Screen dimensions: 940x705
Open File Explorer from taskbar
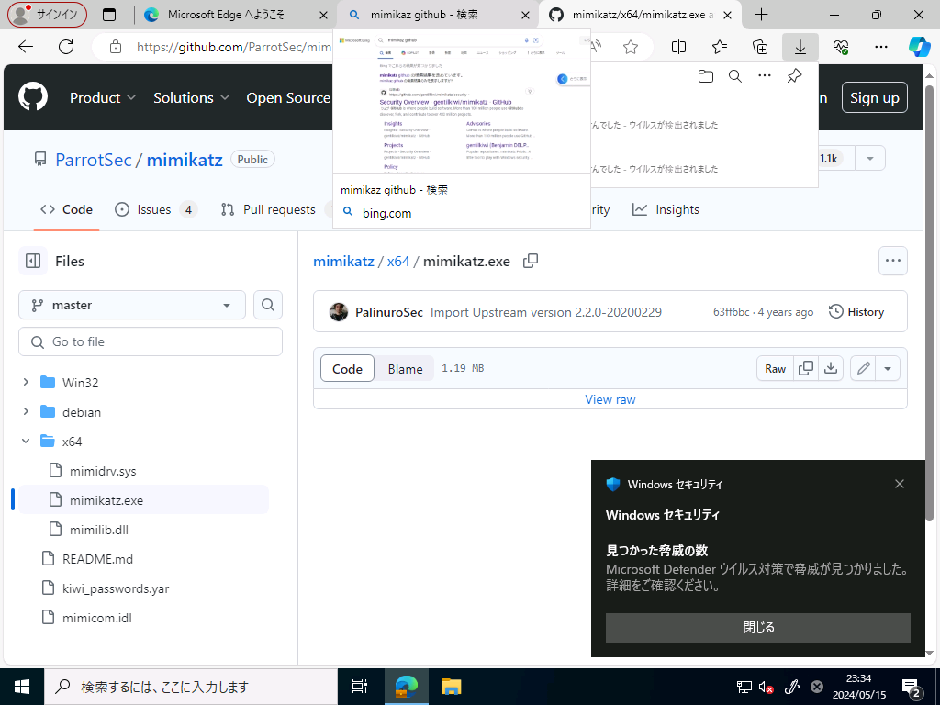tap(452, 687)
